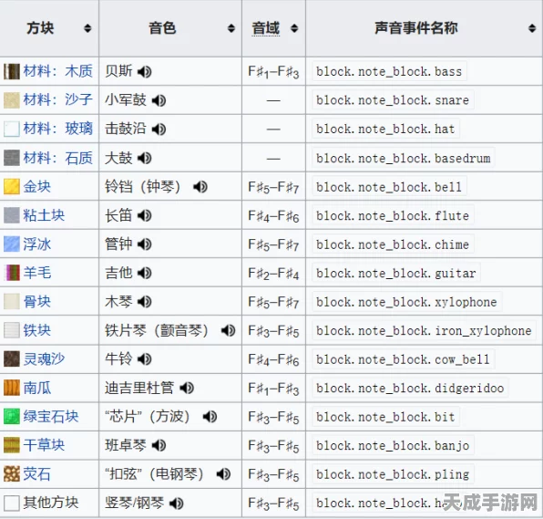Click the emerald block icon

click(12, 417)
